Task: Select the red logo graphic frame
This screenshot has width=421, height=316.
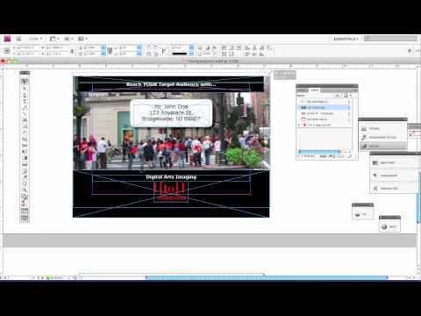Action: click(170, 191)
